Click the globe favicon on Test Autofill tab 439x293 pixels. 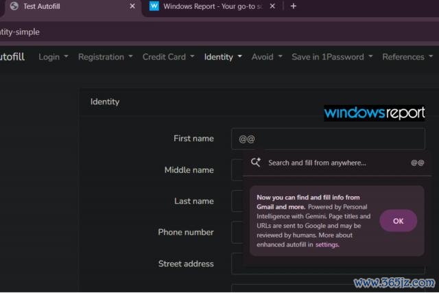[14, 6]
